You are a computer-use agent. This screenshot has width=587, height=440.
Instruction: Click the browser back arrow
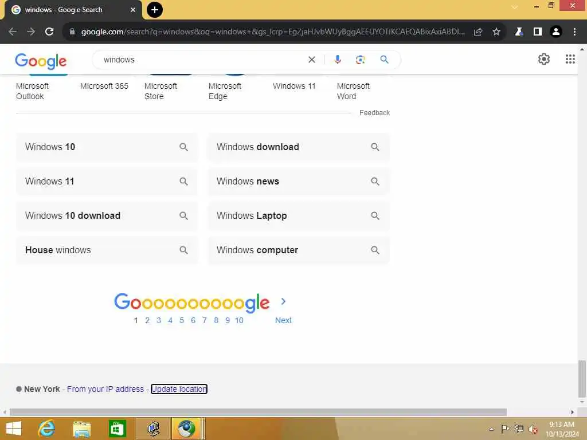click(x=13, y=32)
